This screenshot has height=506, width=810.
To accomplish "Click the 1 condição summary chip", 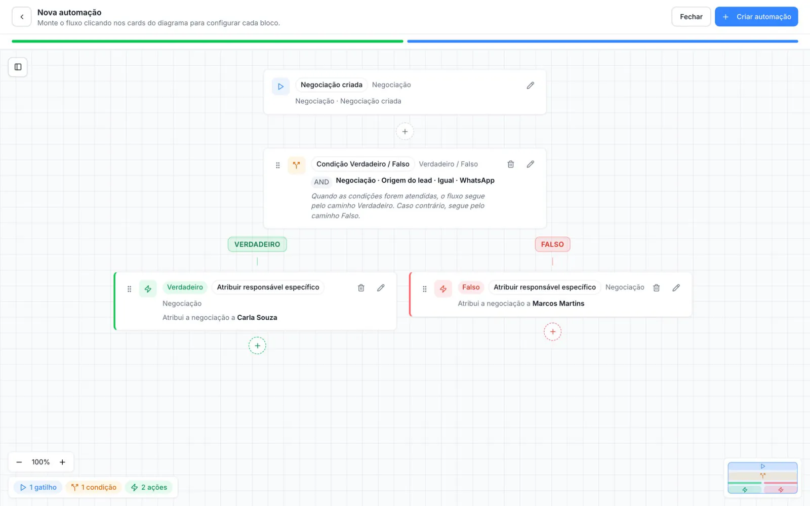I will click(94, 487).
